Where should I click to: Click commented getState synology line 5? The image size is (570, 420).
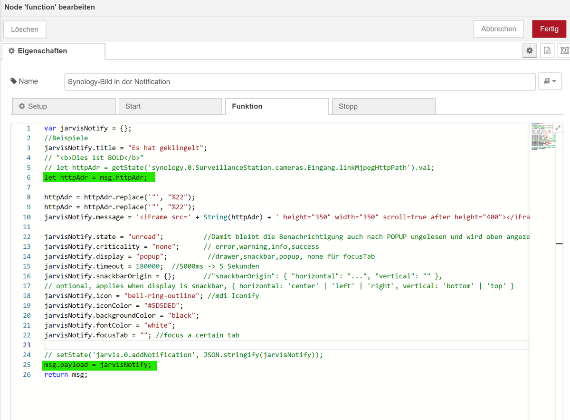[239, 167]
